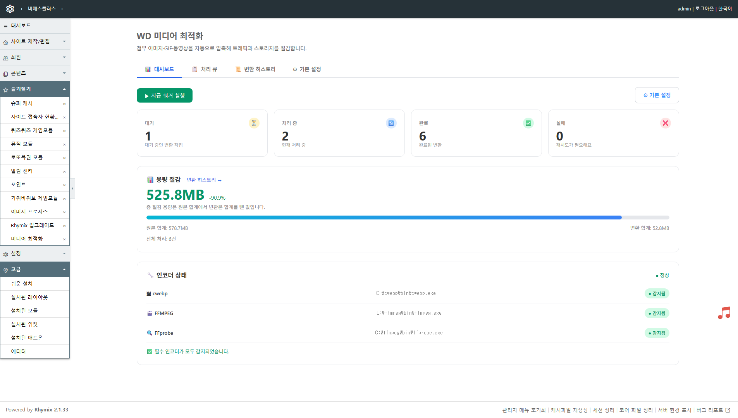Click 관리자 메뉴 초기화 in footer

[524, 410]
